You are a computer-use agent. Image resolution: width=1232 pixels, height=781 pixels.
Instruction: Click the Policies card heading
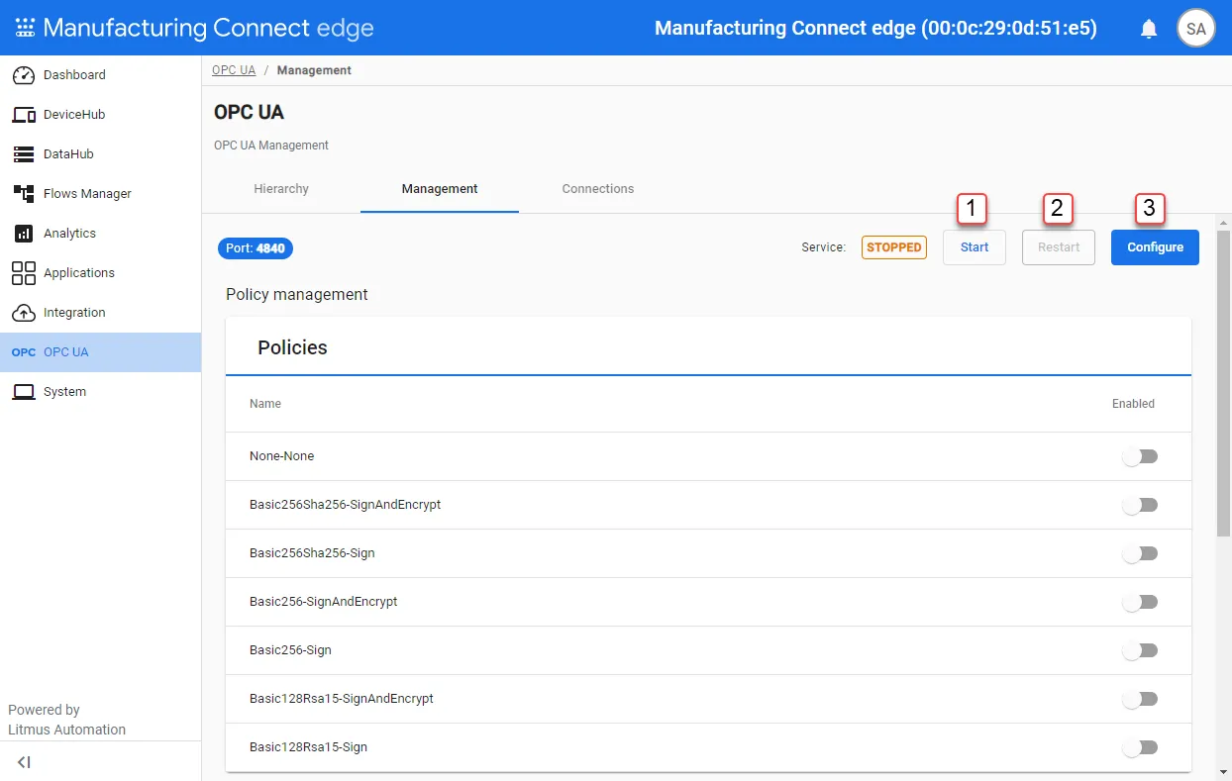click(292, 348)
